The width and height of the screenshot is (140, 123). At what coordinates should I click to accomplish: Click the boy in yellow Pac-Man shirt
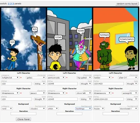point(55,57)
